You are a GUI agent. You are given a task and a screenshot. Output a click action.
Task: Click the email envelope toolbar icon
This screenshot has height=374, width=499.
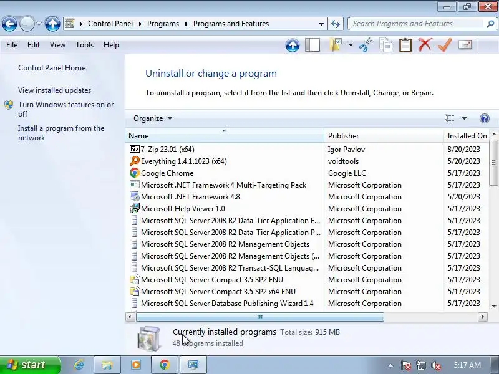(x=465, y=45)
